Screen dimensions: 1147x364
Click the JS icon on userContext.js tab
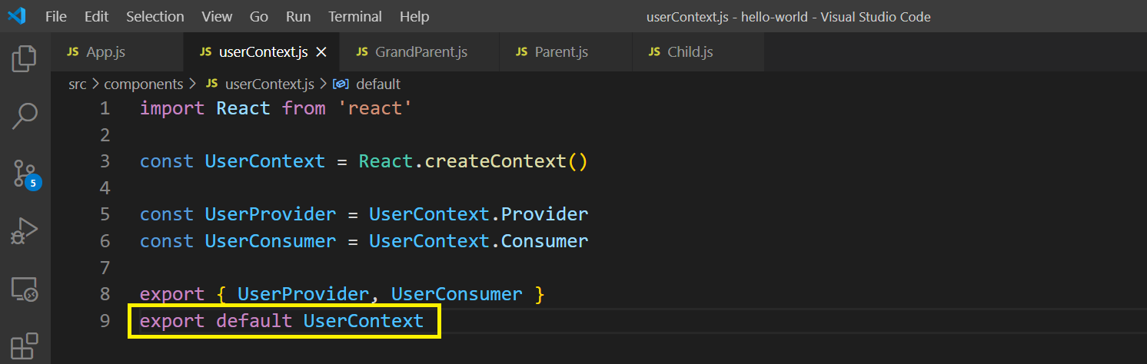pos(205,52)
